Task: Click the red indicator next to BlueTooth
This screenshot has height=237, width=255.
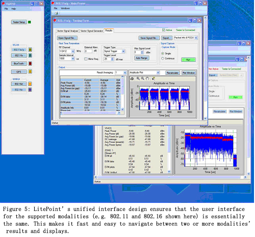Action: click(x=30, y=64)
